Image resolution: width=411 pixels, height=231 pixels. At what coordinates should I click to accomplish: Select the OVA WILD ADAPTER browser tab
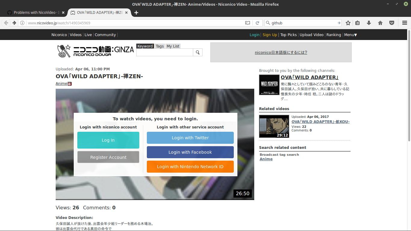coord(99,13)
